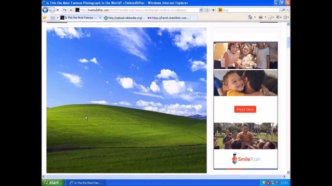Click the yellow security shield tray icon
The image size is (332, 186).
(264, 182)
